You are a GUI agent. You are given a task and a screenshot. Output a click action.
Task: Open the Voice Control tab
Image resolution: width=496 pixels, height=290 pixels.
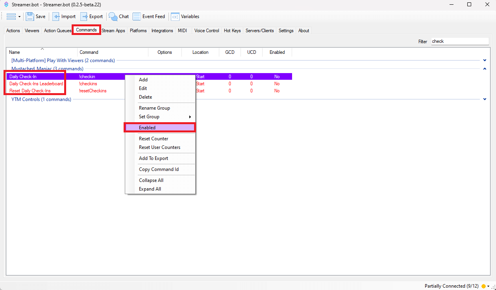[x=206, y=31]
